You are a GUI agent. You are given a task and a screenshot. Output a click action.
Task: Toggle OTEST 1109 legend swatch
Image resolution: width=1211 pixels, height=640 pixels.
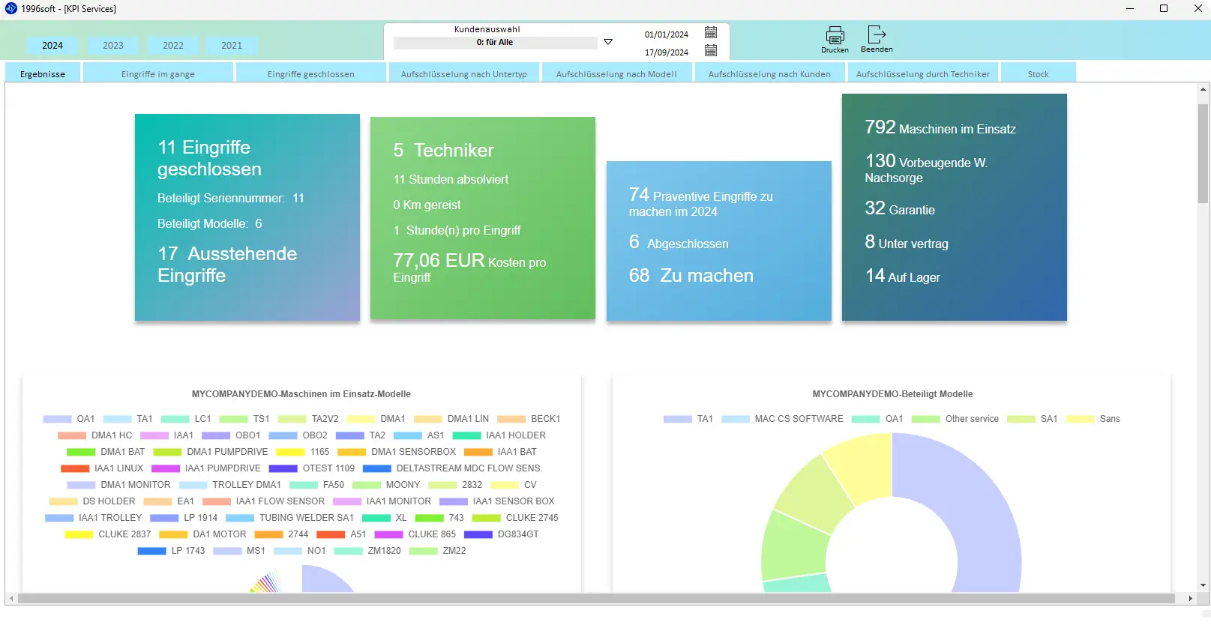tap(283, 468)
